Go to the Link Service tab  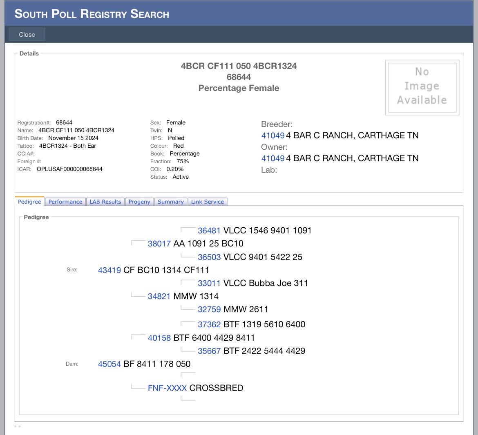[x=207, y=202]
